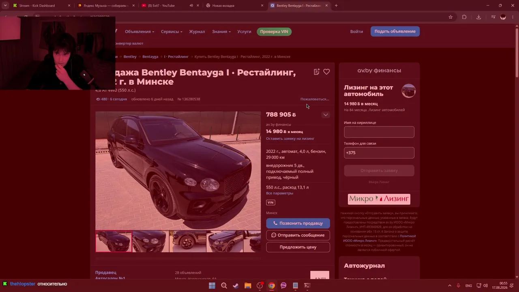The width and height of the screenshot is (519, 292).
Task: Select second gallery thumbnail
Action: coord(150,241)
